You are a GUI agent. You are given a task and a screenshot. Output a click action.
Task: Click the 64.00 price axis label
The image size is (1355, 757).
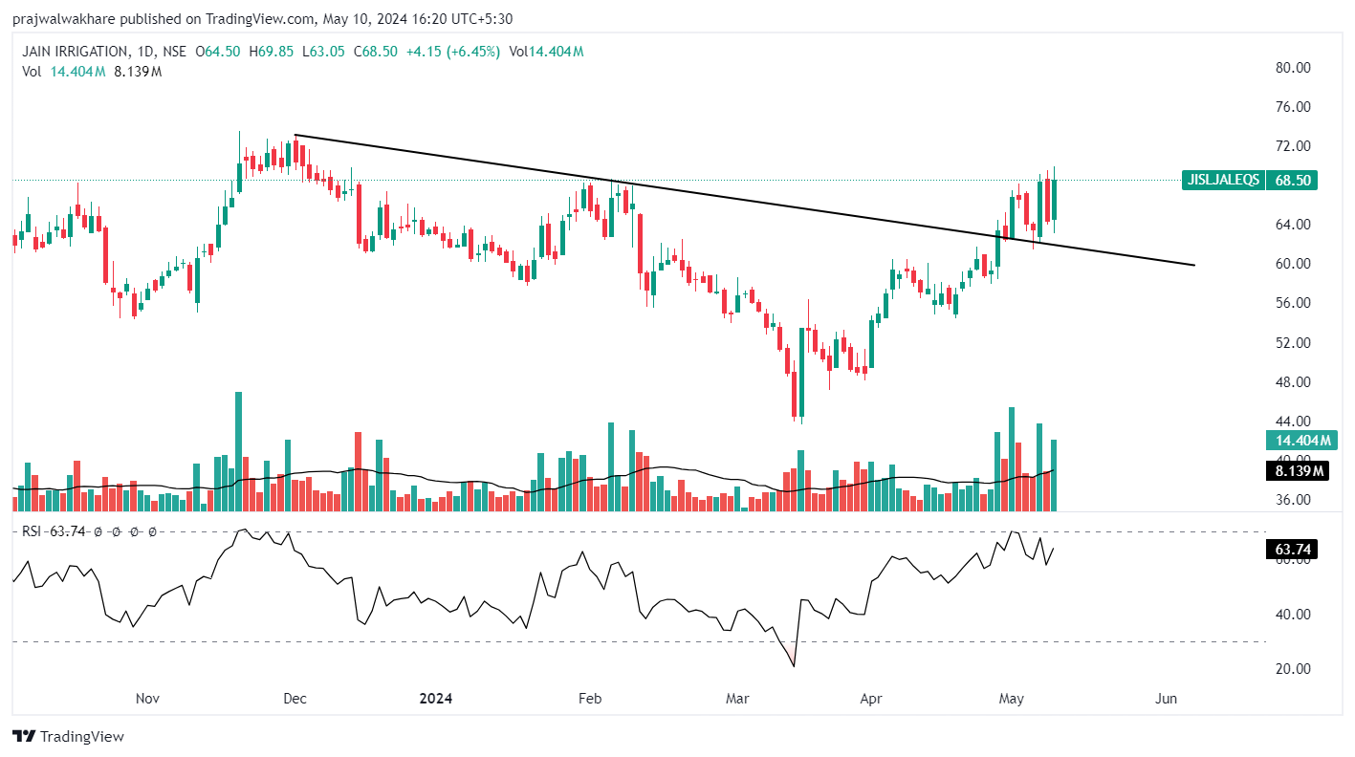pos(1293,225)
